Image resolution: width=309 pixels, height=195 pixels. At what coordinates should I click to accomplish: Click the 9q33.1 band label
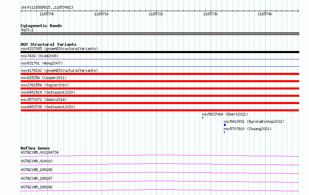(x=27, y=30)
